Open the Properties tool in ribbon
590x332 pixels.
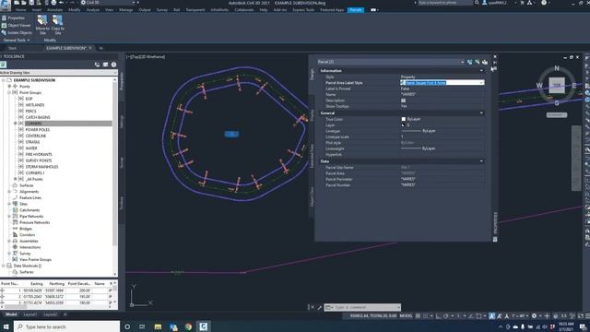[x=13, y=18]
